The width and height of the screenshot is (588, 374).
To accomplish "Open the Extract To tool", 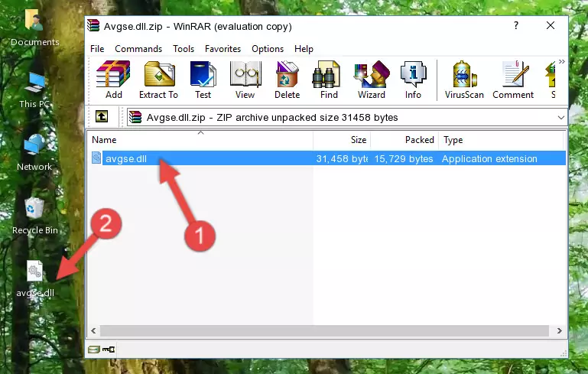I will click(x=158, y=80).
